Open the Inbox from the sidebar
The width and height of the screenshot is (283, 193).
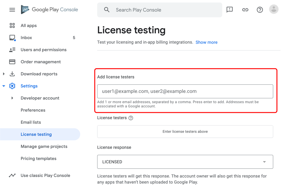pyautogui.click(x=12, y=38)
